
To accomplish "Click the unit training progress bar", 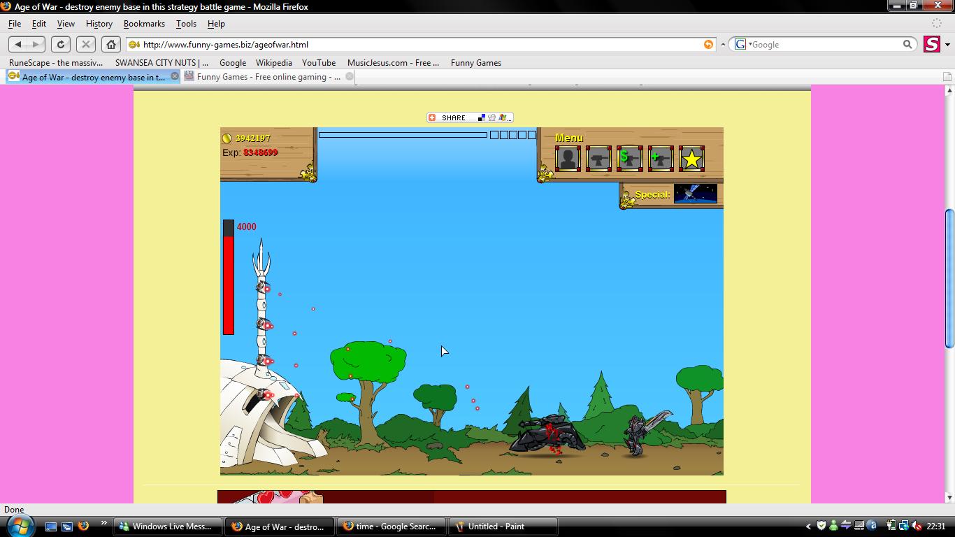I will [403, 135].
